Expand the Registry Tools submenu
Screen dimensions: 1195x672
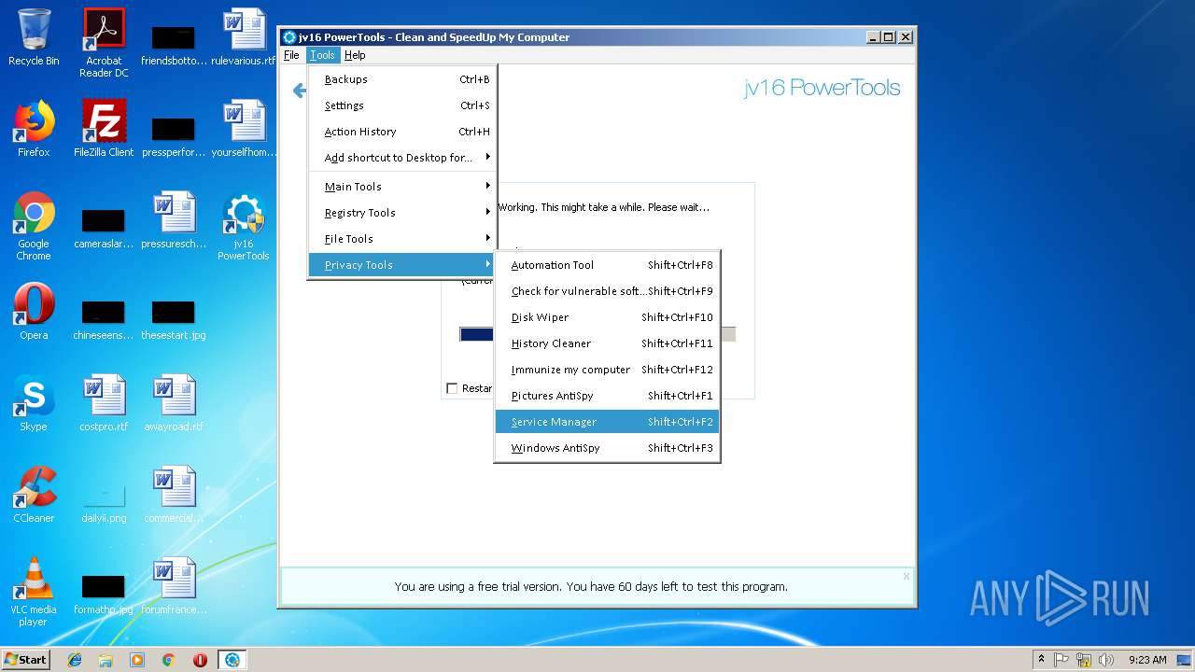click(x=403, y=213)
